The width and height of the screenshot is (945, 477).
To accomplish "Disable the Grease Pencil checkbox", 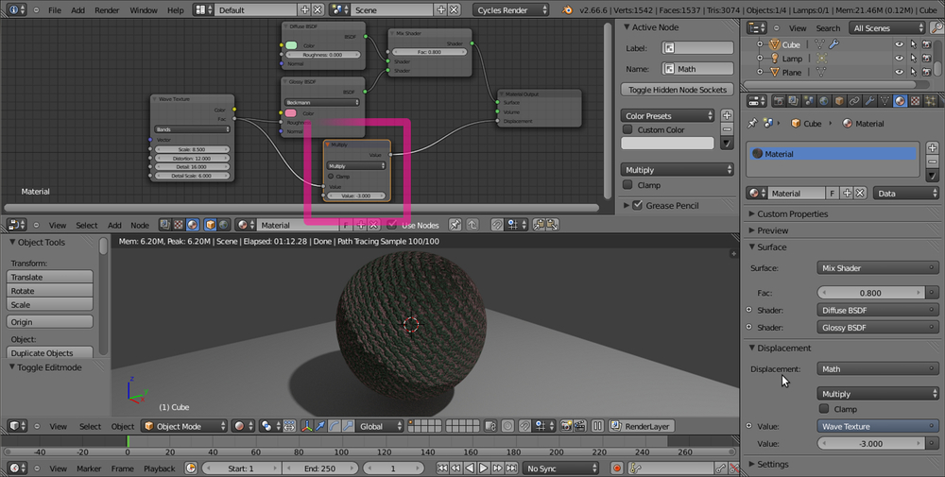I will pos(637,205).
